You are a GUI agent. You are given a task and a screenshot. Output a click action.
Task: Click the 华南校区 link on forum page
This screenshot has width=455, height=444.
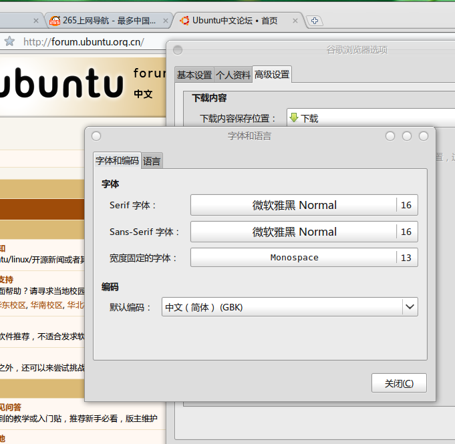tap(46, 305)
